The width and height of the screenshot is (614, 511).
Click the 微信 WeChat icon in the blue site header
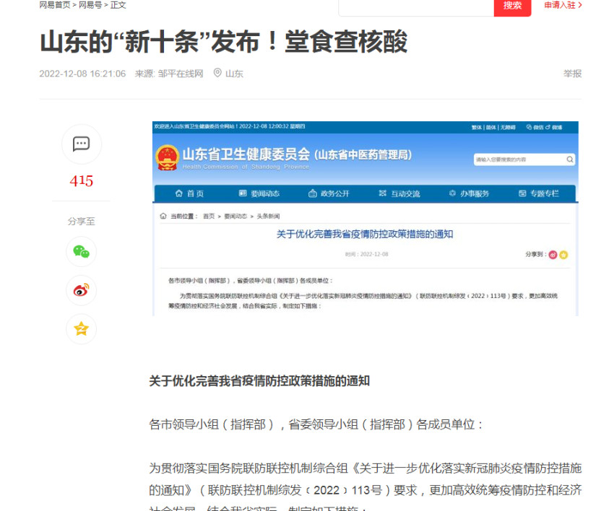(x=535, y=126)
